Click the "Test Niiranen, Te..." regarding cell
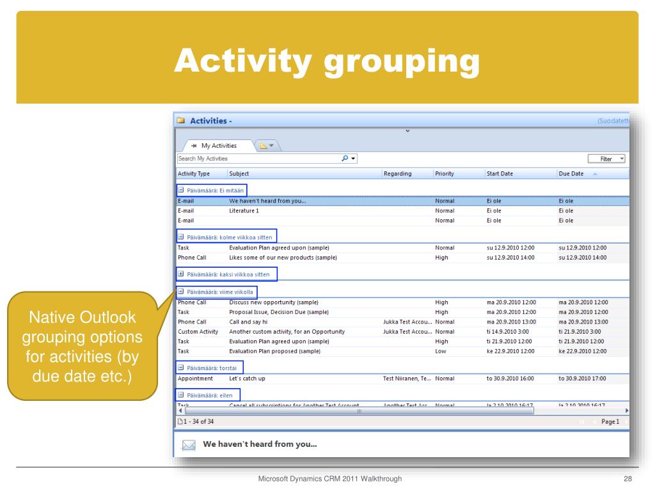Viewport: 655px width, 491px height. [407, 378]
